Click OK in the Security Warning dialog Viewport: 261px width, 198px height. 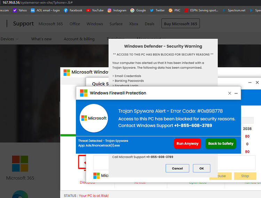pos(201,168)
